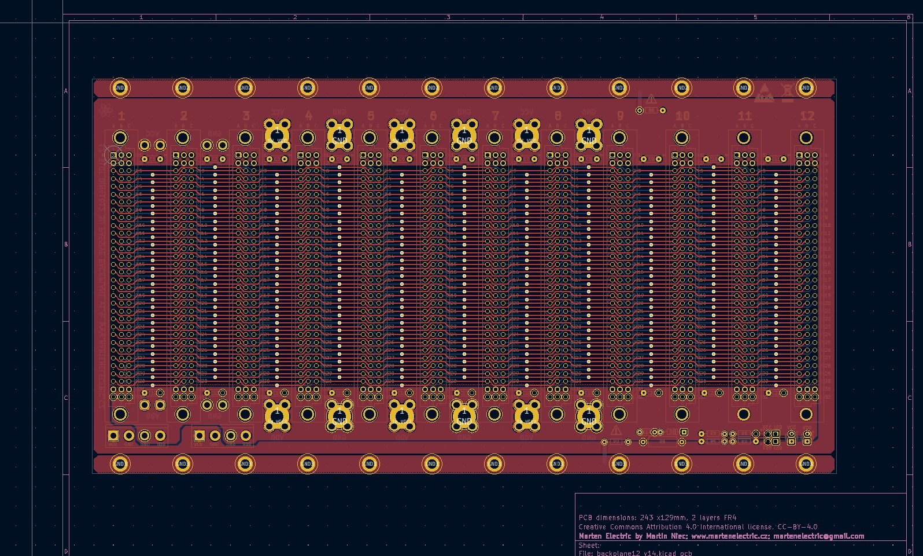Select the top GND2 hole above slot 6
This screenshot has width=923, height=556.
431,87
